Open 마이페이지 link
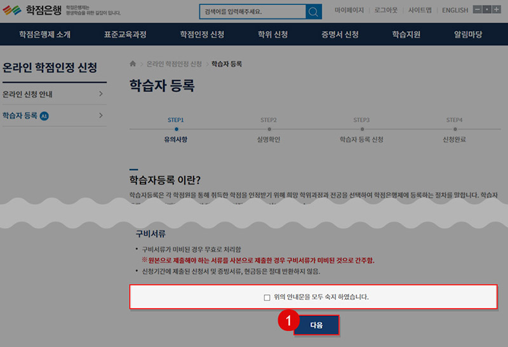508x347 pixels. [x=349, y=11]
